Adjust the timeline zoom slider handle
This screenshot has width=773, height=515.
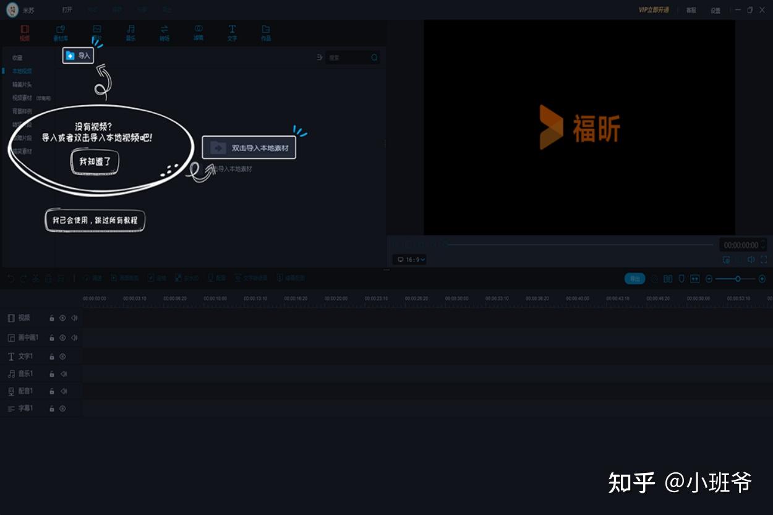(738, 279)
